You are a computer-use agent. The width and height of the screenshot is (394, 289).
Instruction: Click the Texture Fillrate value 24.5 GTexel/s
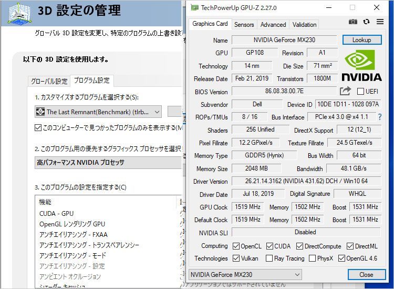coord(354,143)
